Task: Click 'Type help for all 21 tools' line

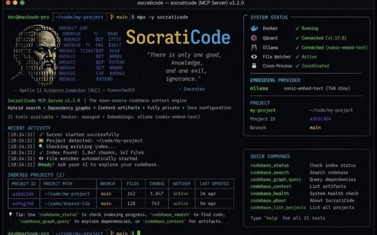Action: pos(288,218)
